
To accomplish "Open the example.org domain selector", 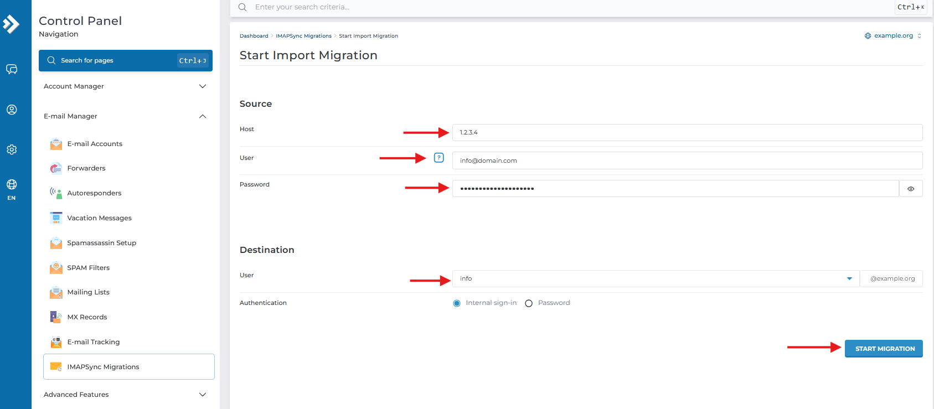I will [893, 36].
